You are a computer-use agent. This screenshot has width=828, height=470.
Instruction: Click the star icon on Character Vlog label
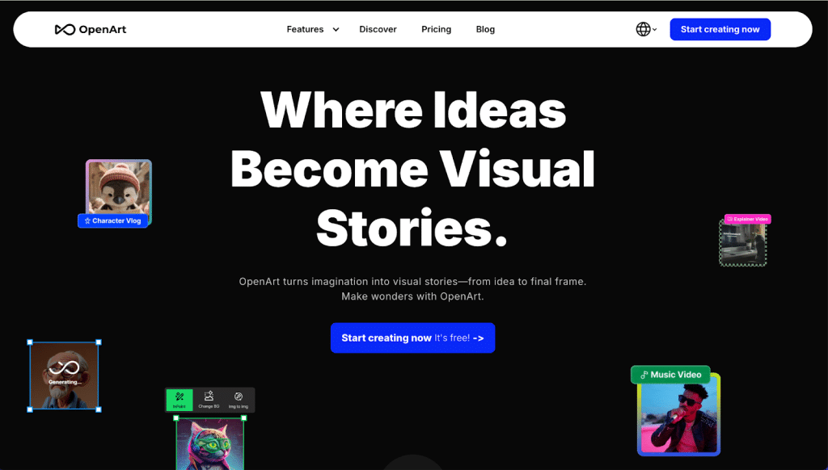click(x=87, y=220)
